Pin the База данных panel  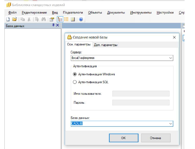[53, 25]
